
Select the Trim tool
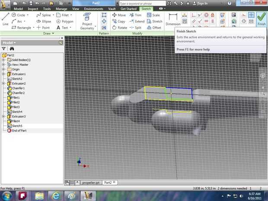point(135,15)
